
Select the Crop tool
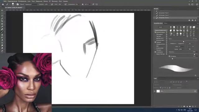2,21
